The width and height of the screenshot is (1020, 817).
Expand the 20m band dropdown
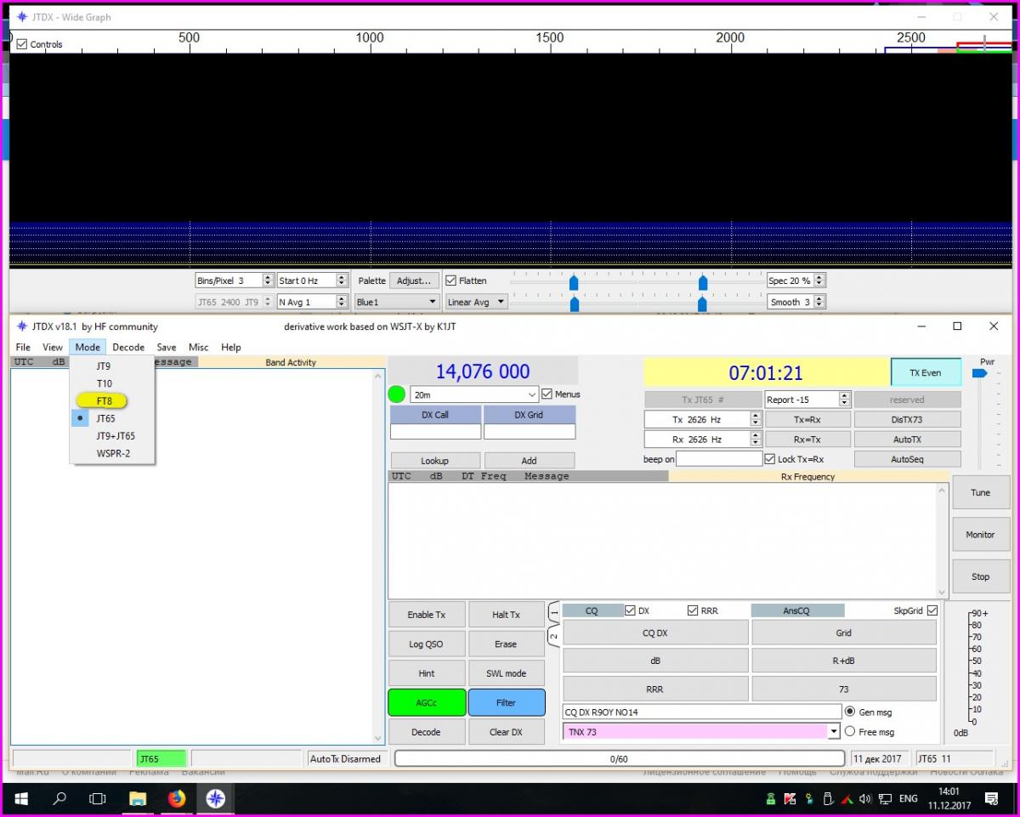(x=532, y=395)
